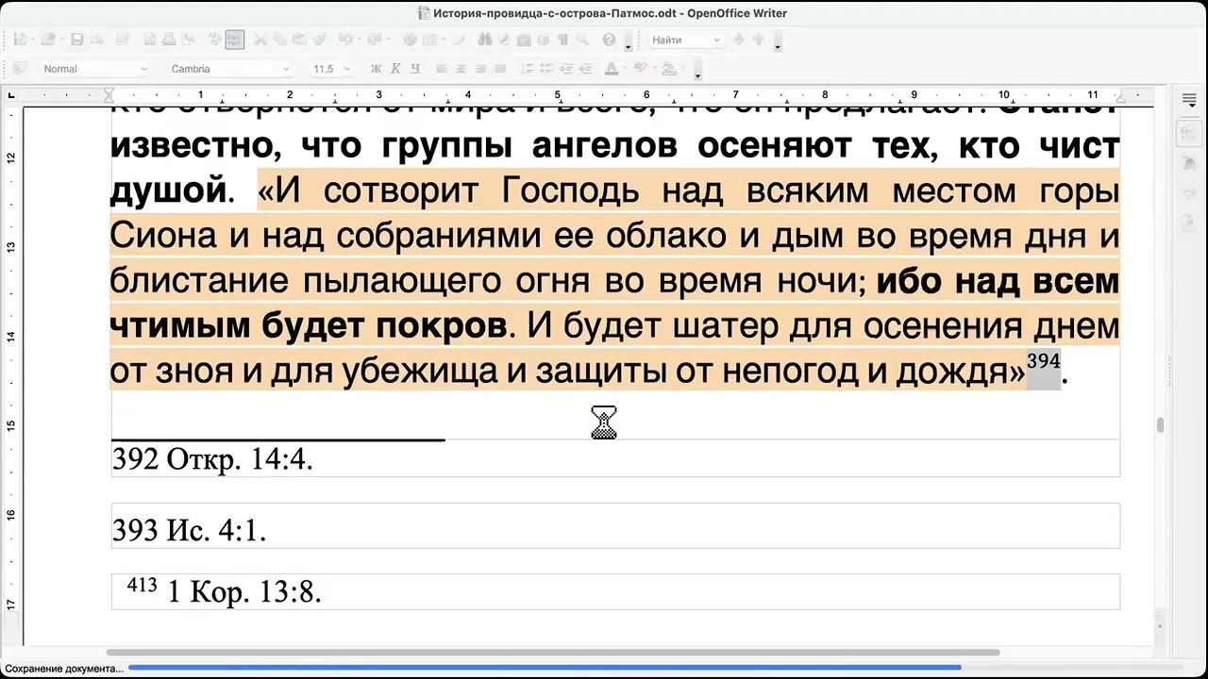The image size is (1208, 679).
Task: Click the Document as E-mail icon
Action: click(97, 40)
